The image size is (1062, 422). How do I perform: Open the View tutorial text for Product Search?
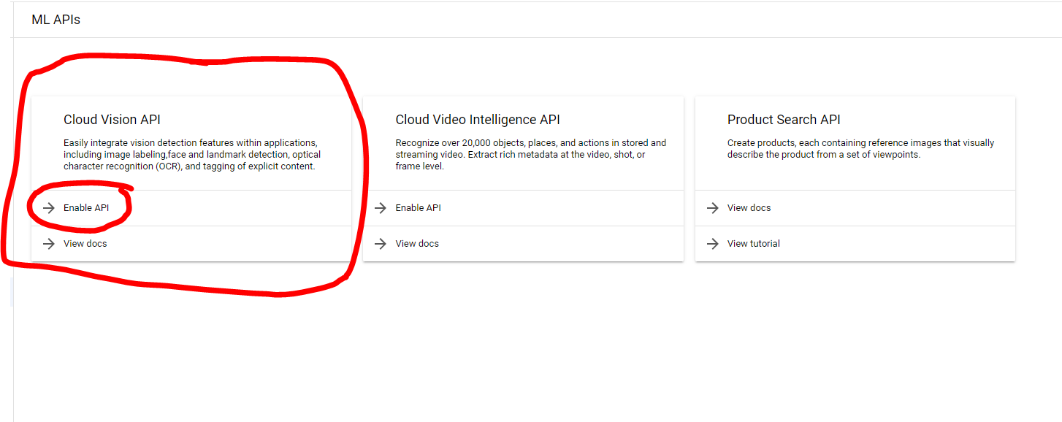coord(753,244)
